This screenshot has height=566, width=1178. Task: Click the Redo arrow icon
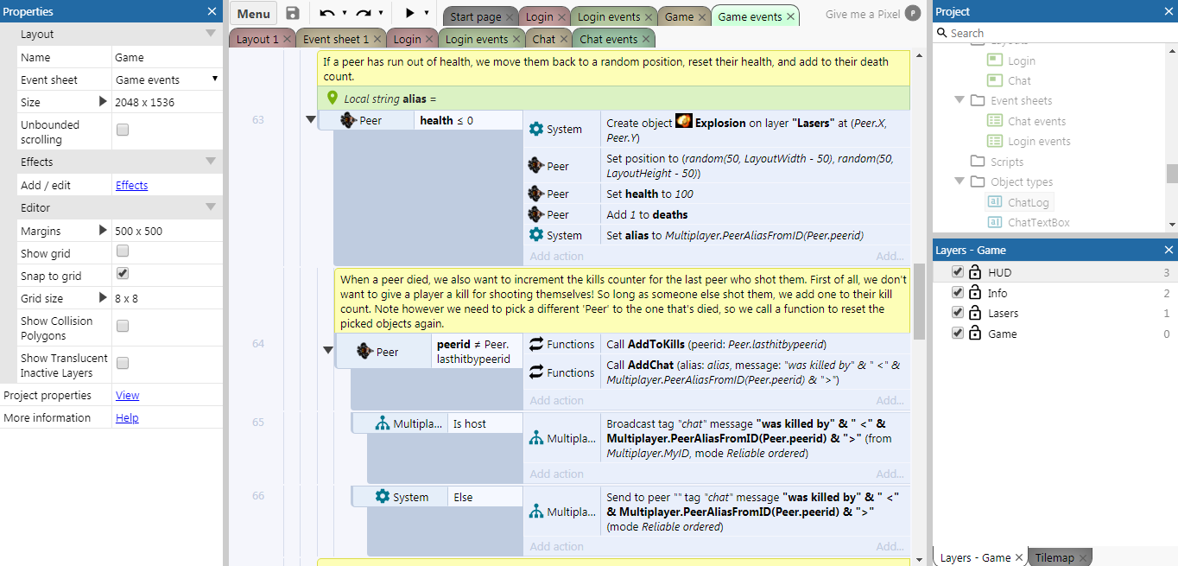click(x=364, y=13)
